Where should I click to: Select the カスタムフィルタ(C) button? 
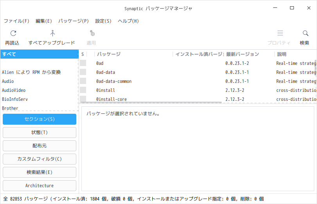point(40,159)
